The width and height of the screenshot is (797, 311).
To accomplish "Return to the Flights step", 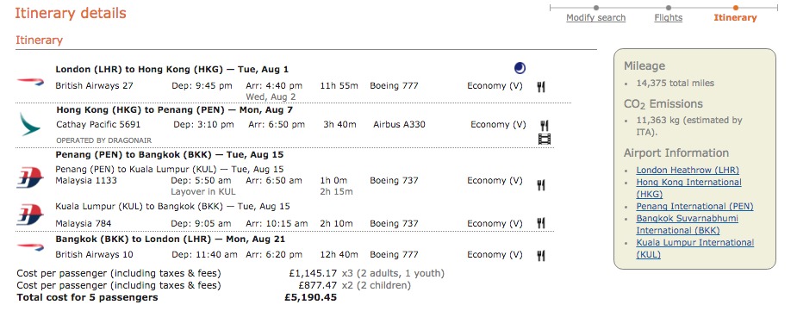I will (x=668, y=18).
